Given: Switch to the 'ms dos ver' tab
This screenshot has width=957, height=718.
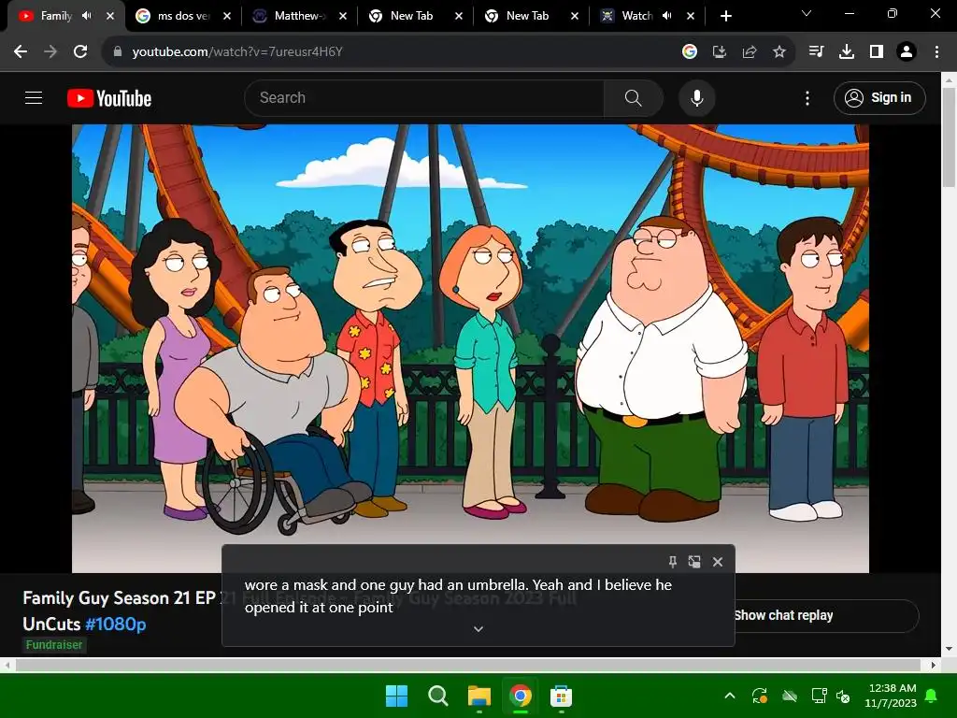Looking at the screenshot, I should pos(183,16).
